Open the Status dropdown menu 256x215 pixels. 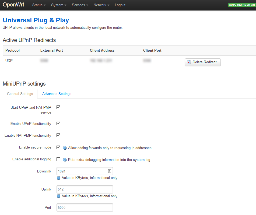[39, 5]
